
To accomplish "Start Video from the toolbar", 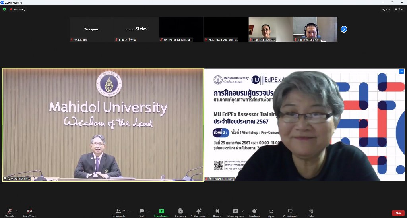I will [29, 212].
